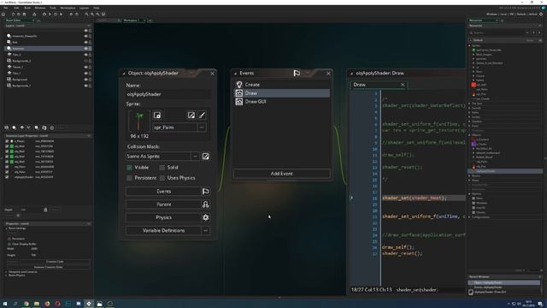Viewport: 547px width, 308px height.
Task: Click the create folder layer icon below the layers list
Action: tap(44, 127)
